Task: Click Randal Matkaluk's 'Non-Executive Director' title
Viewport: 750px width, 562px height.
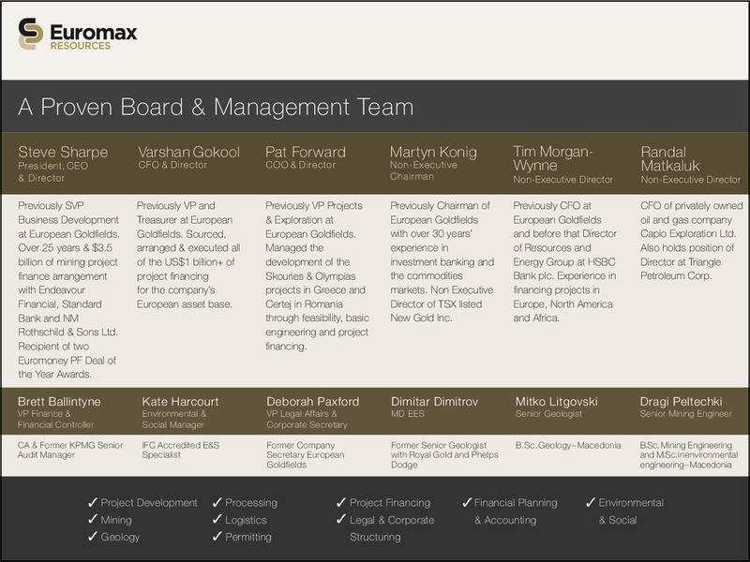Action: (x=691, y=180)
